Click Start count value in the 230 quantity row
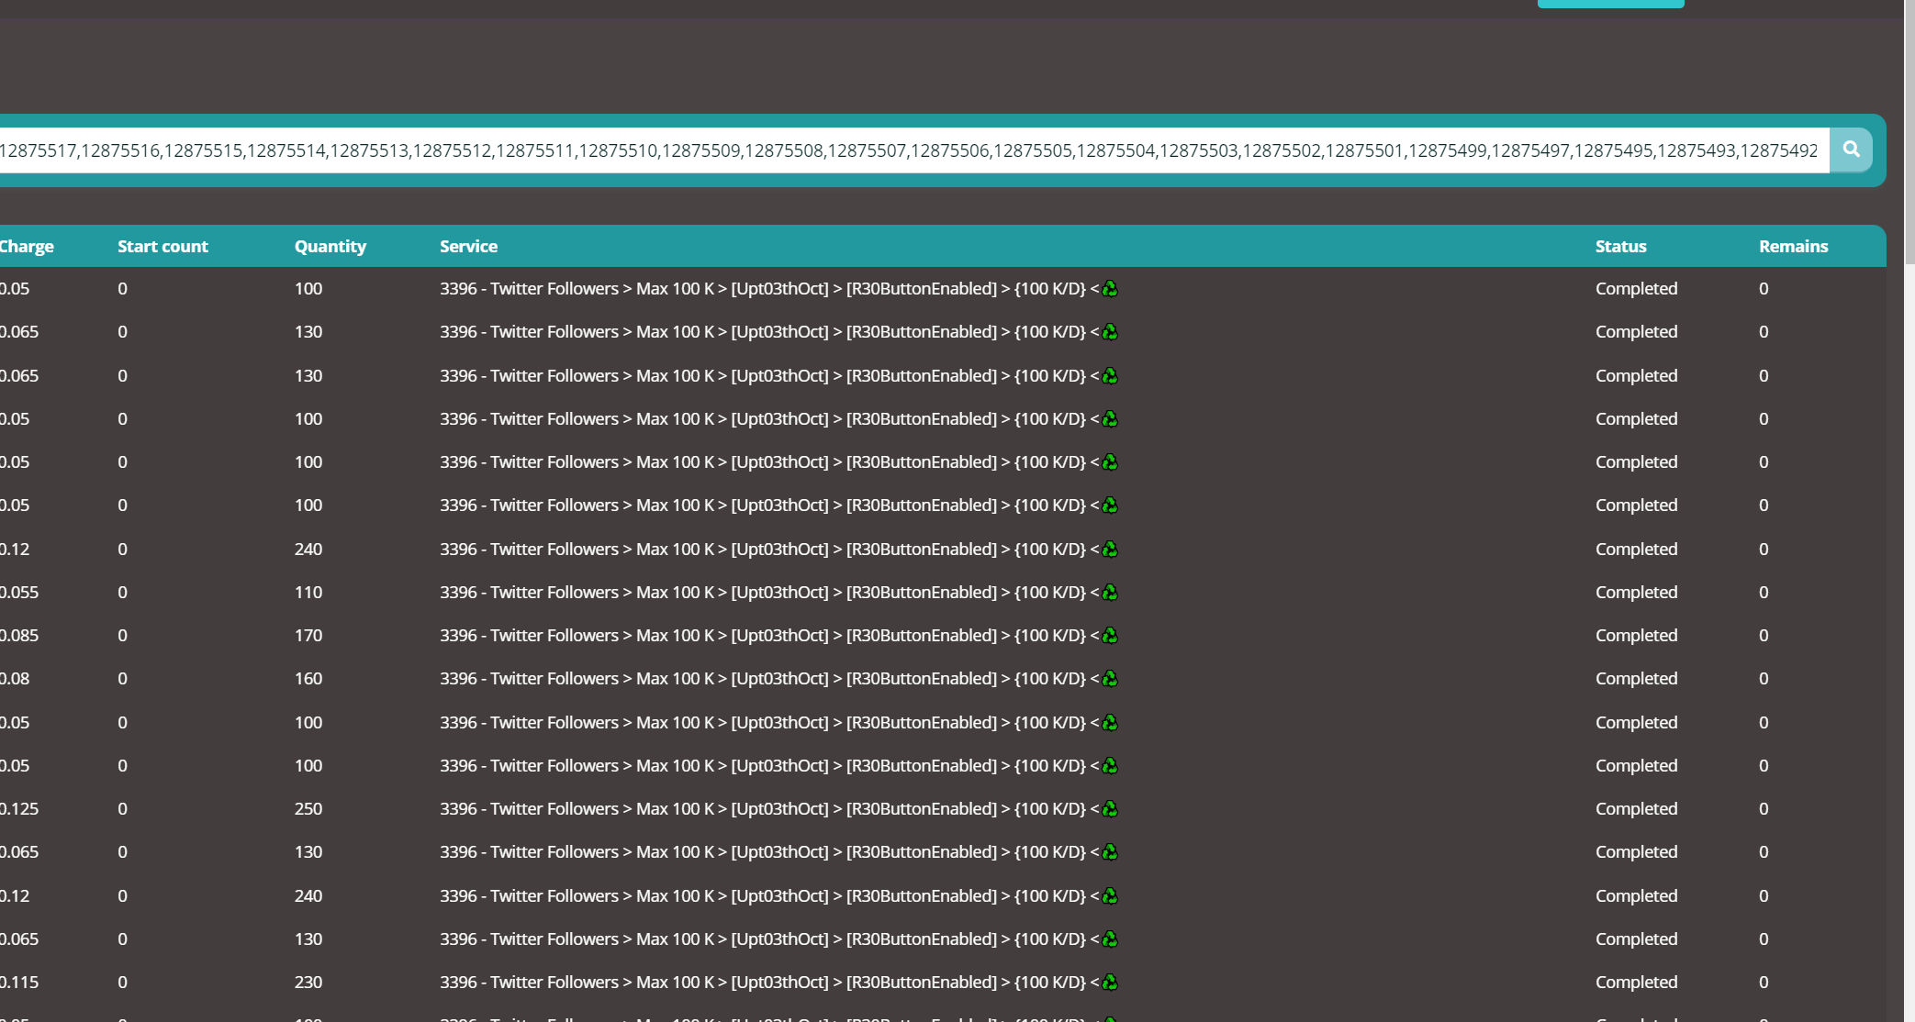 click(122, 982)
